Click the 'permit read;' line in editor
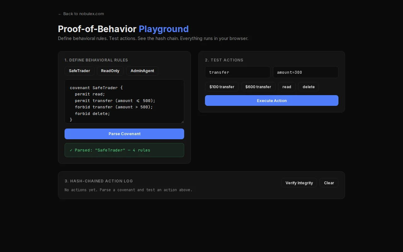Screen dimensions: 403x252 pyautogui.click(x=90, y=94)
